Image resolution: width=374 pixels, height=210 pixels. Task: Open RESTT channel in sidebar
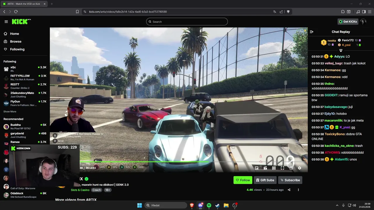[x=25, y=86]
